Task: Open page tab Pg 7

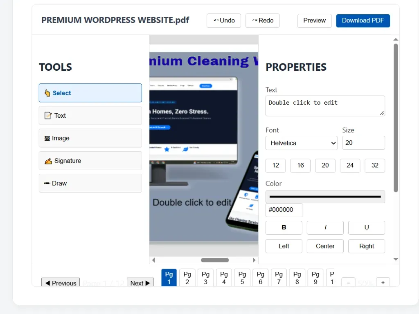Action: (279, 278)
